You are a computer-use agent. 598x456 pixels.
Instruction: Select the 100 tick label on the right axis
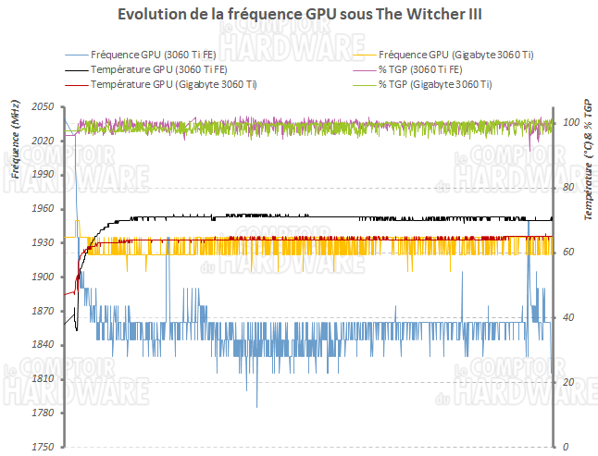[569, 123]
